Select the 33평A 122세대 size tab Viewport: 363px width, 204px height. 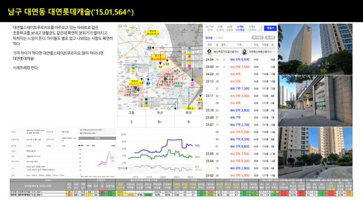251,28
